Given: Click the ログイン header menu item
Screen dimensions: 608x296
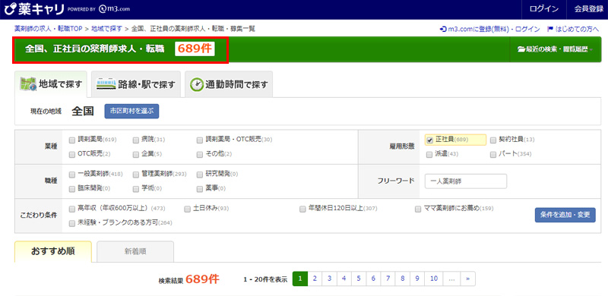Looking at the screenshot, I should 544,9.
